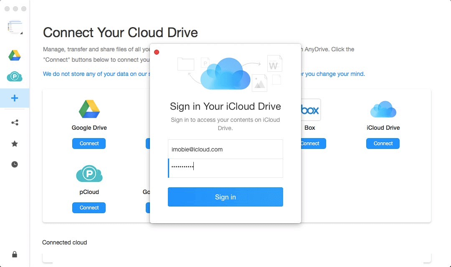Image resolution: width=451 pixels, height=267 pixels.
Task: Click the password field
Action: [x=225, y=168]
